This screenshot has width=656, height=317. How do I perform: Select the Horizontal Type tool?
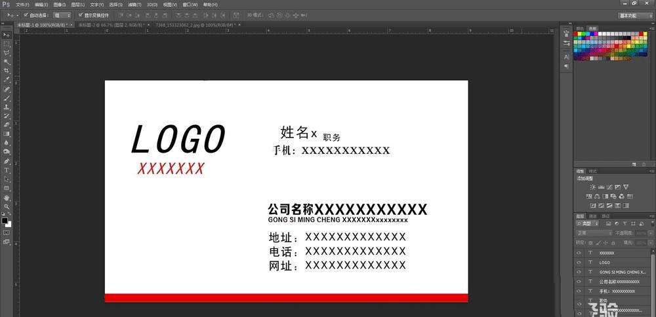[x=7, y=170]
